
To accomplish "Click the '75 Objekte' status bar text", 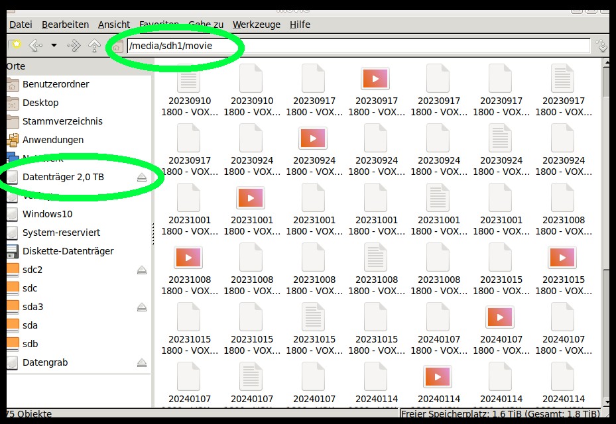I will [29, 414].
